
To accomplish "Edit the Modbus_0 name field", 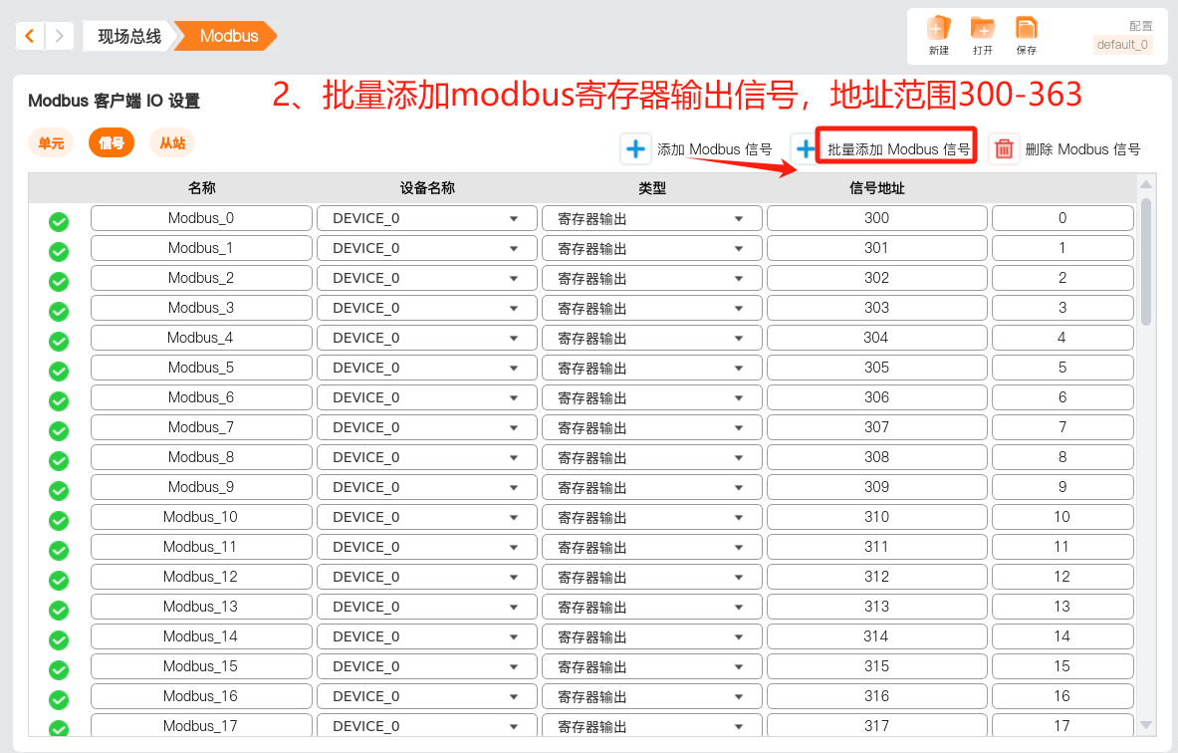I will click(x=201, y=218).
